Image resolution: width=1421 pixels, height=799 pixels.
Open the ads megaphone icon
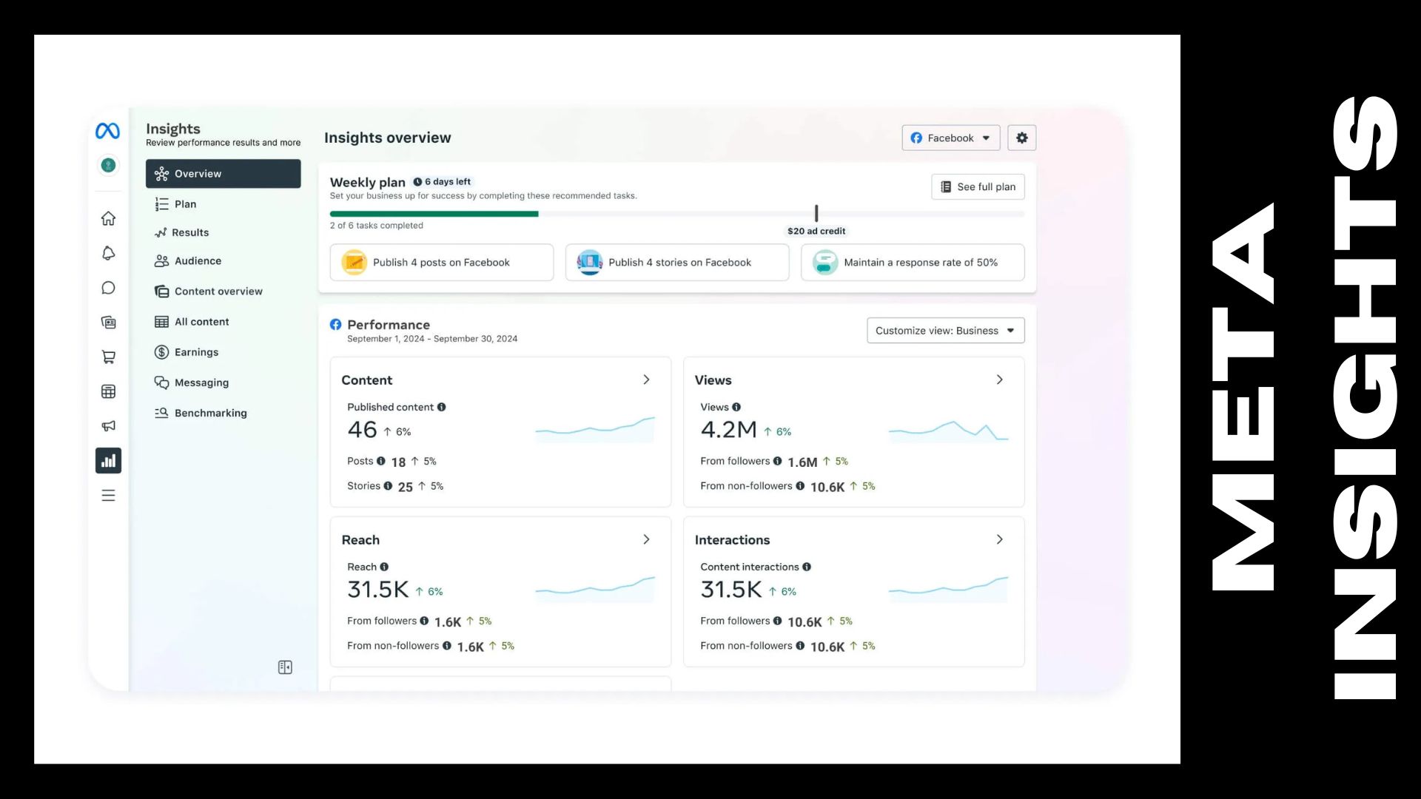108,425
